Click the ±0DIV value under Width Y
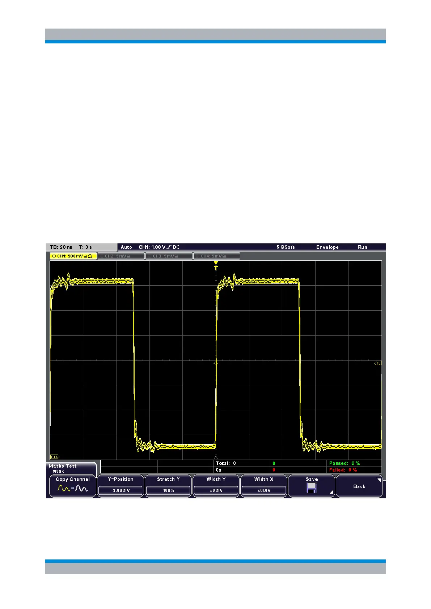 coord(216,490)
